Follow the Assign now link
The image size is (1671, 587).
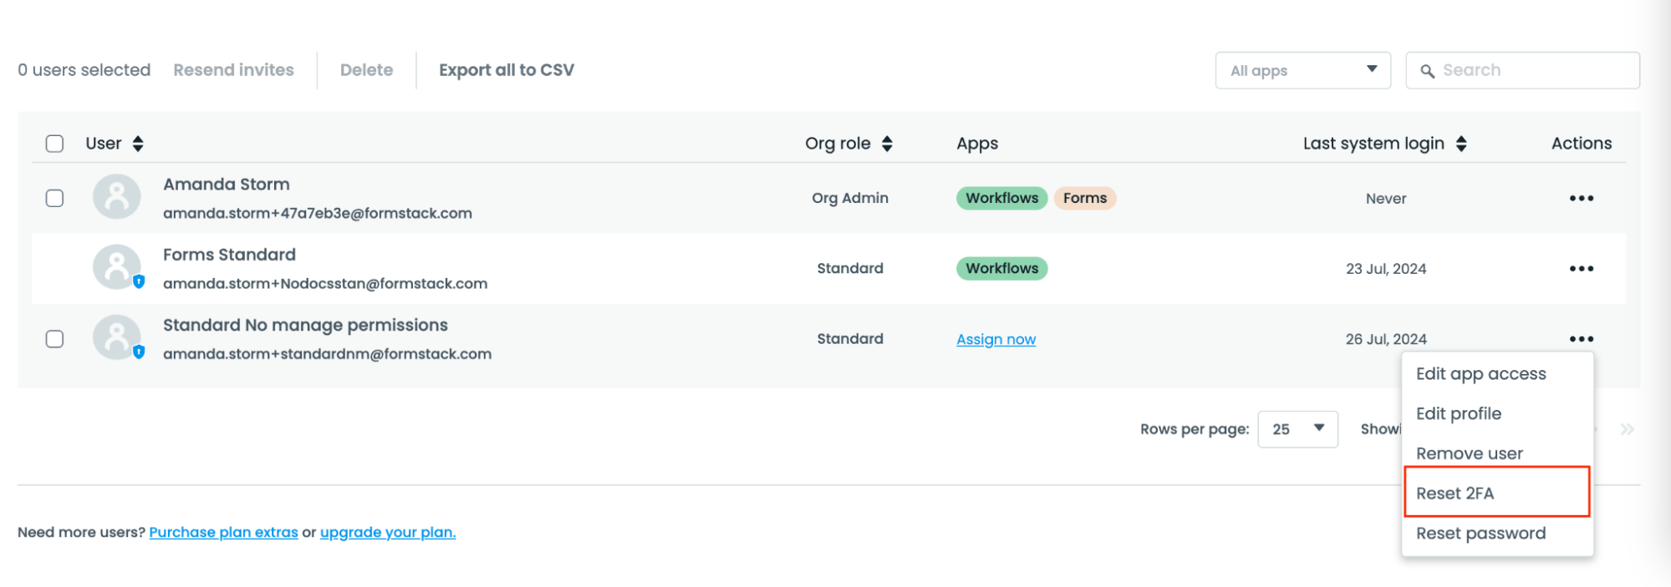(996, 339)
